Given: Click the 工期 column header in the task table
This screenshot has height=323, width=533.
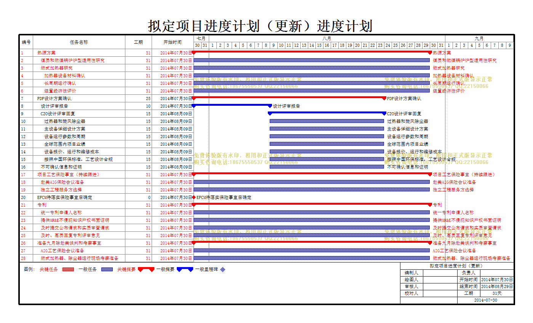Looking at the screenshot, I should tap(138, 42).
